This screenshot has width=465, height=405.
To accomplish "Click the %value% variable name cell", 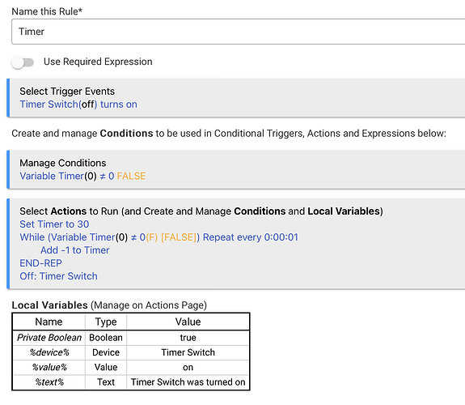I will 49,367.
